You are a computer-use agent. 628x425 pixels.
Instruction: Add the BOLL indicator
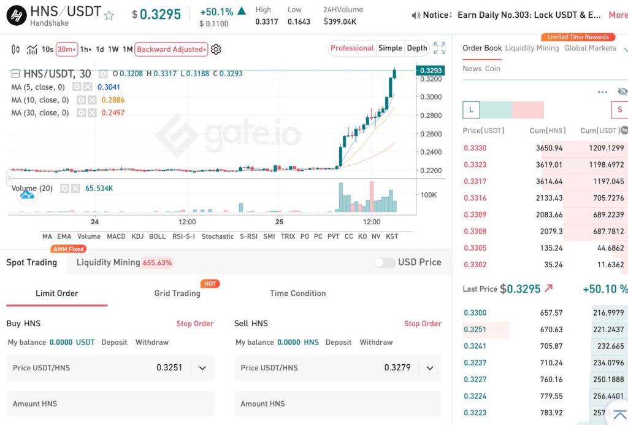pyautogui.click(x=158, y=236)
